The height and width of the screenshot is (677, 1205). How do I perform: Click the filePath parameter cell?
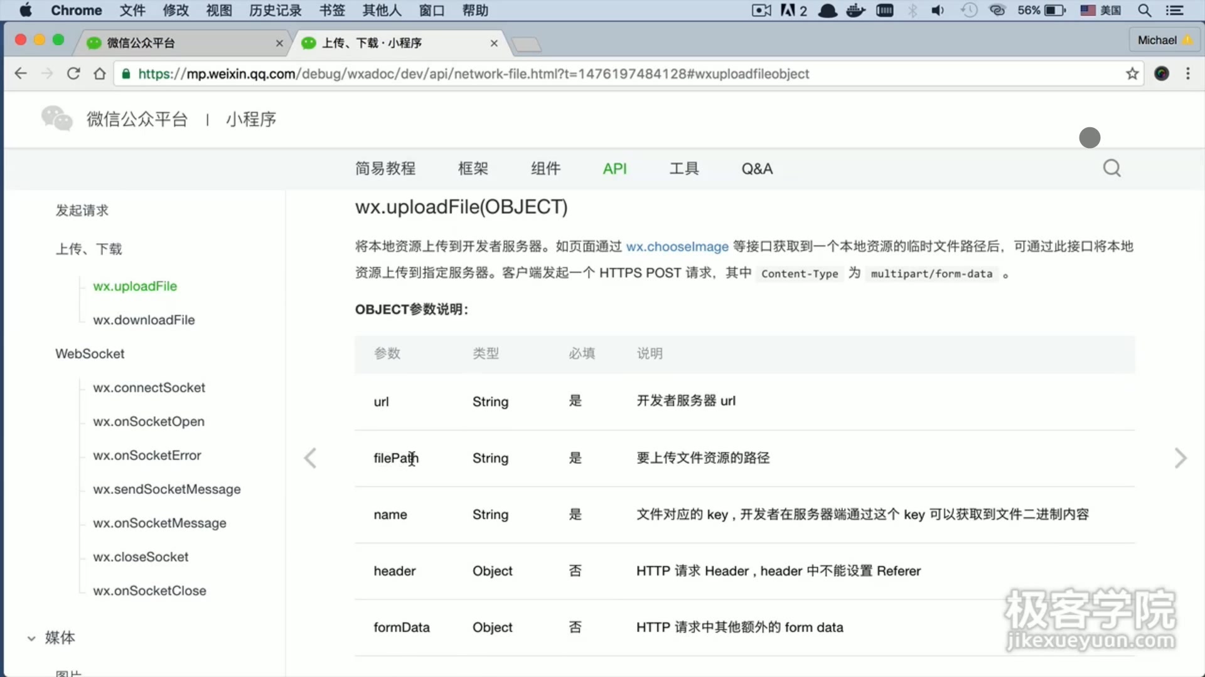point(396,458)
